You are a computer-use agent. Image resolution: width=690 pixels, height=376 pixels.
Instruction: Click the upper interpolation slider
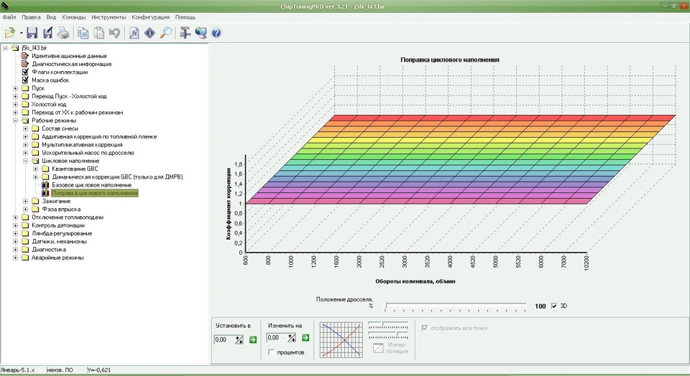click(x=388, y=325)
